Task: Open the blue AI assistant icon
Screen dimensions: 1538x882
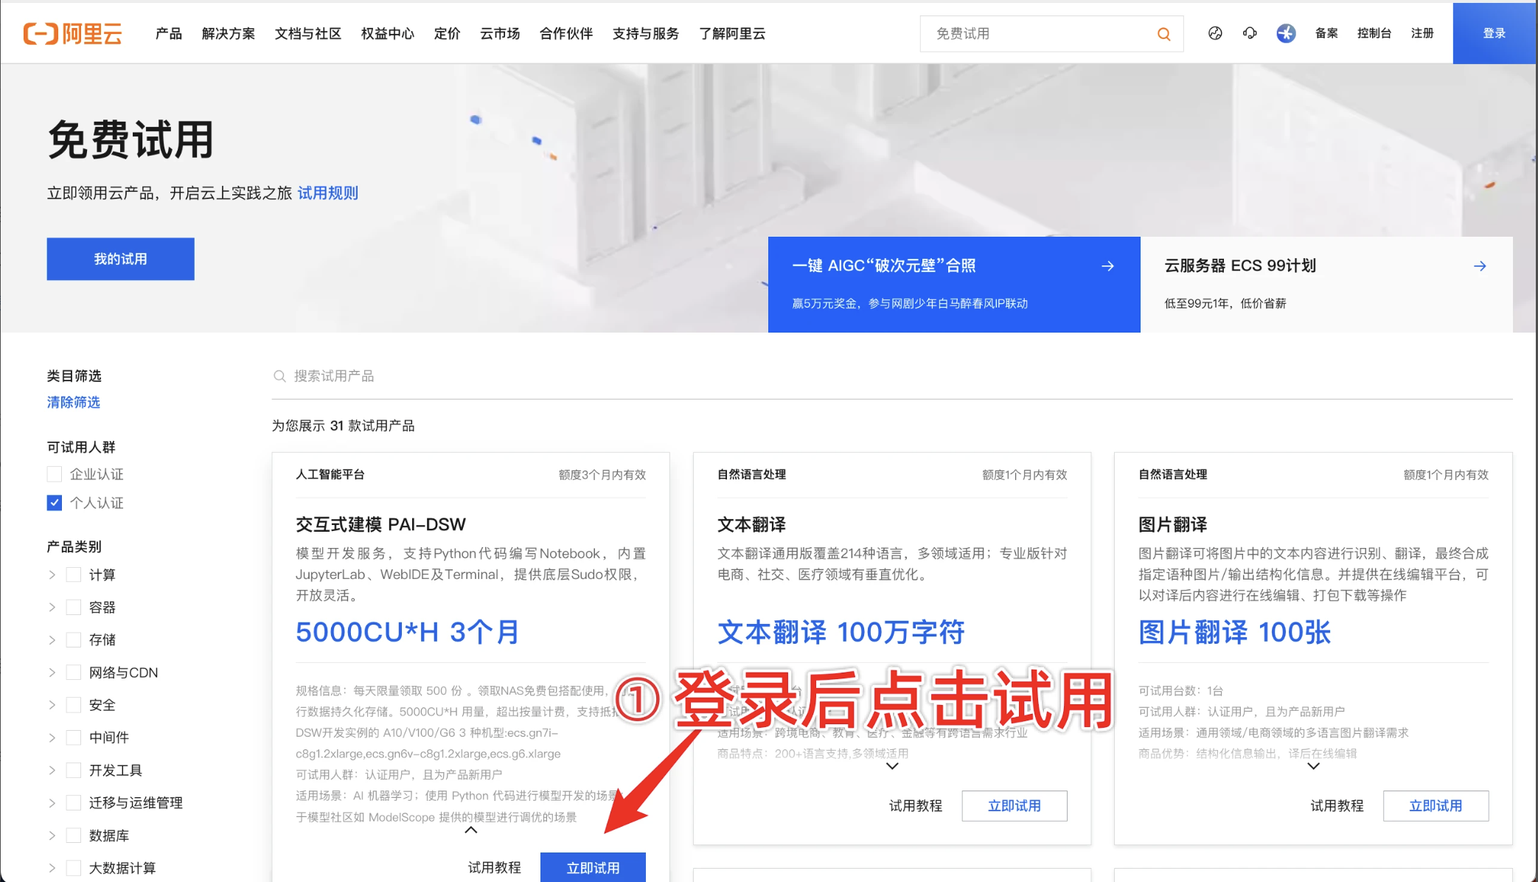Action: (1286, 33)
